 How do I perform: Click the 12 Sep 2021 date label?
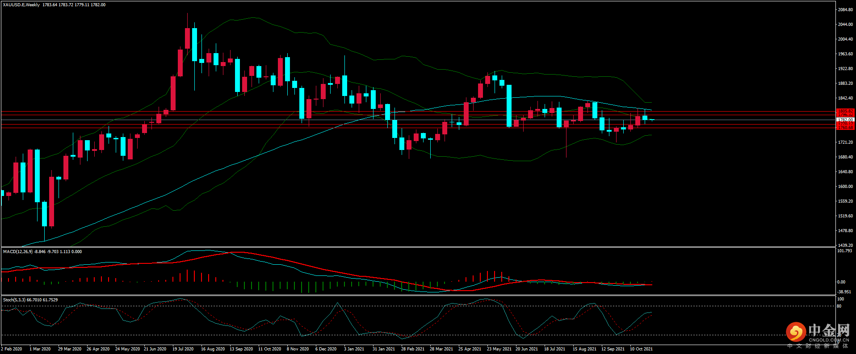click(613, 349)
